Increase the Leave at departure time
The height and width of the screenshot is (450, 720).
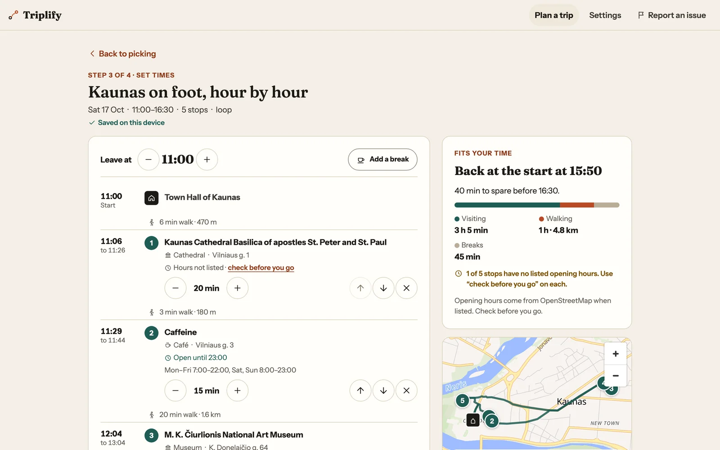(x=207, y=159)
